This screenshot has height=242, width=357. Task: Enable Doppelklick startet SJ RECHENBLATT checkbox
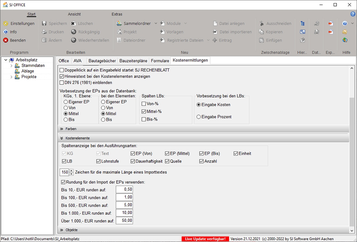click(62, 70)
